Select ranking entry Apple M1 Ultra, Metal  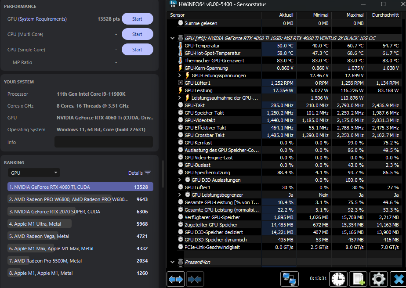80,224
